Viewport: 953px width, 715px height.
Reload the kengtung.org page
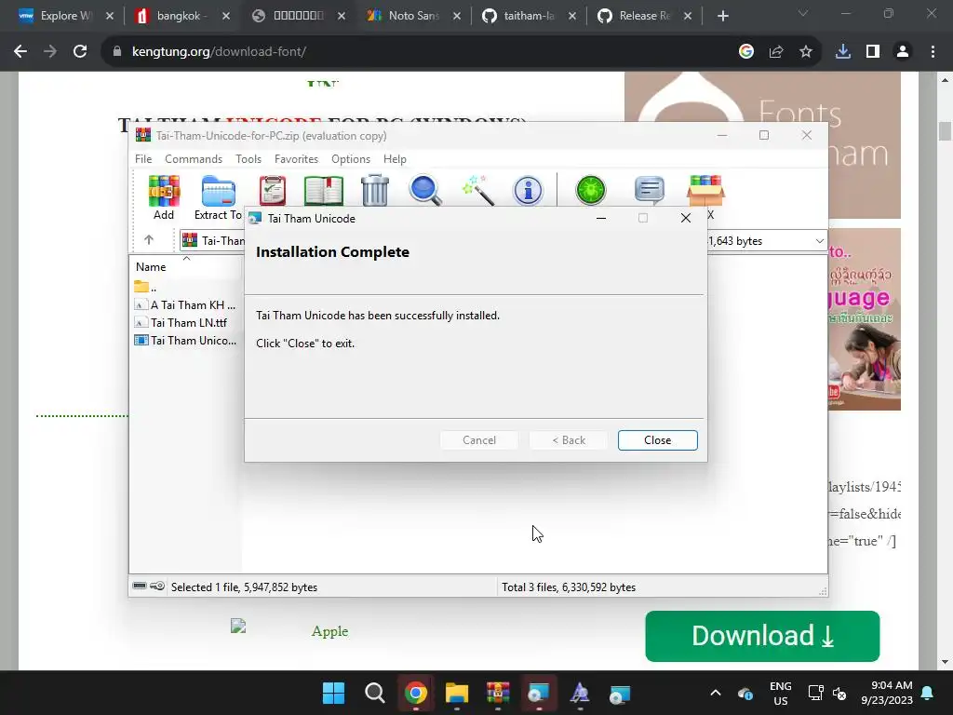tap(80, 52)
